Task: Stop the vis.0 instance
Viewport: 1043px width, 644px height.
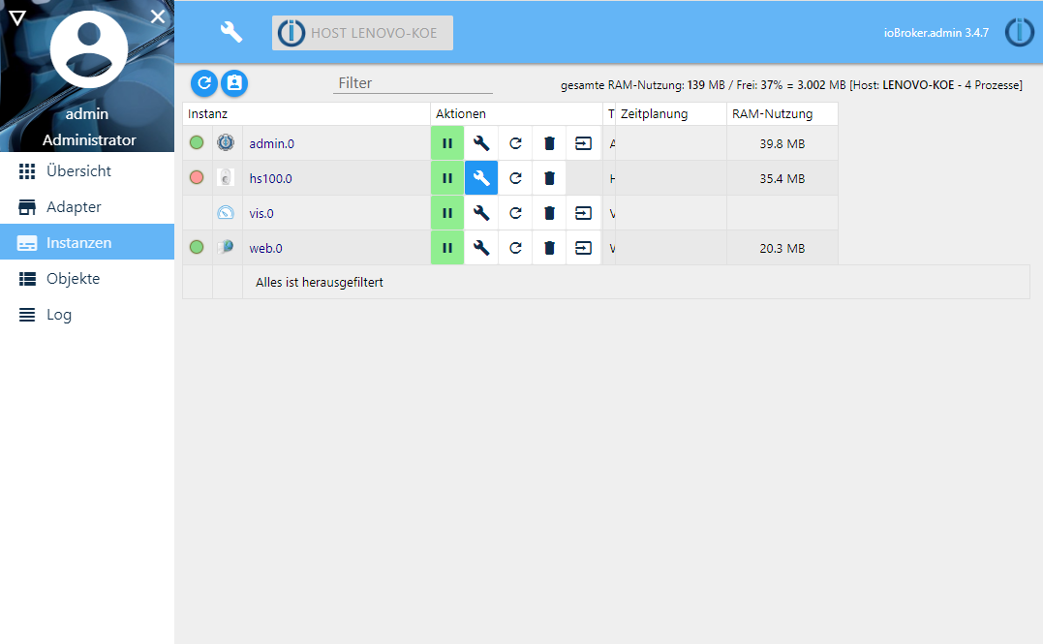Action: [447, 213]
